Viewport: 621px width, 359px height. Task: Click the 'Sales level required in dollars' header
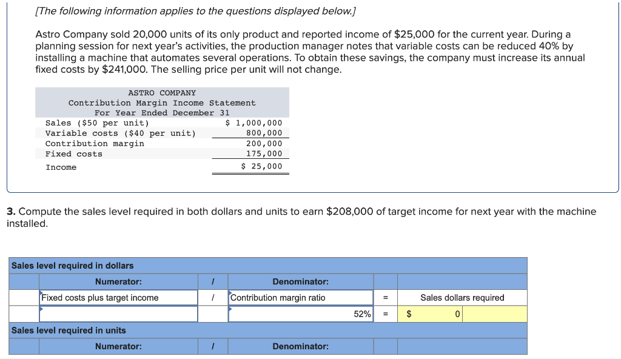[x=73, y=266]
